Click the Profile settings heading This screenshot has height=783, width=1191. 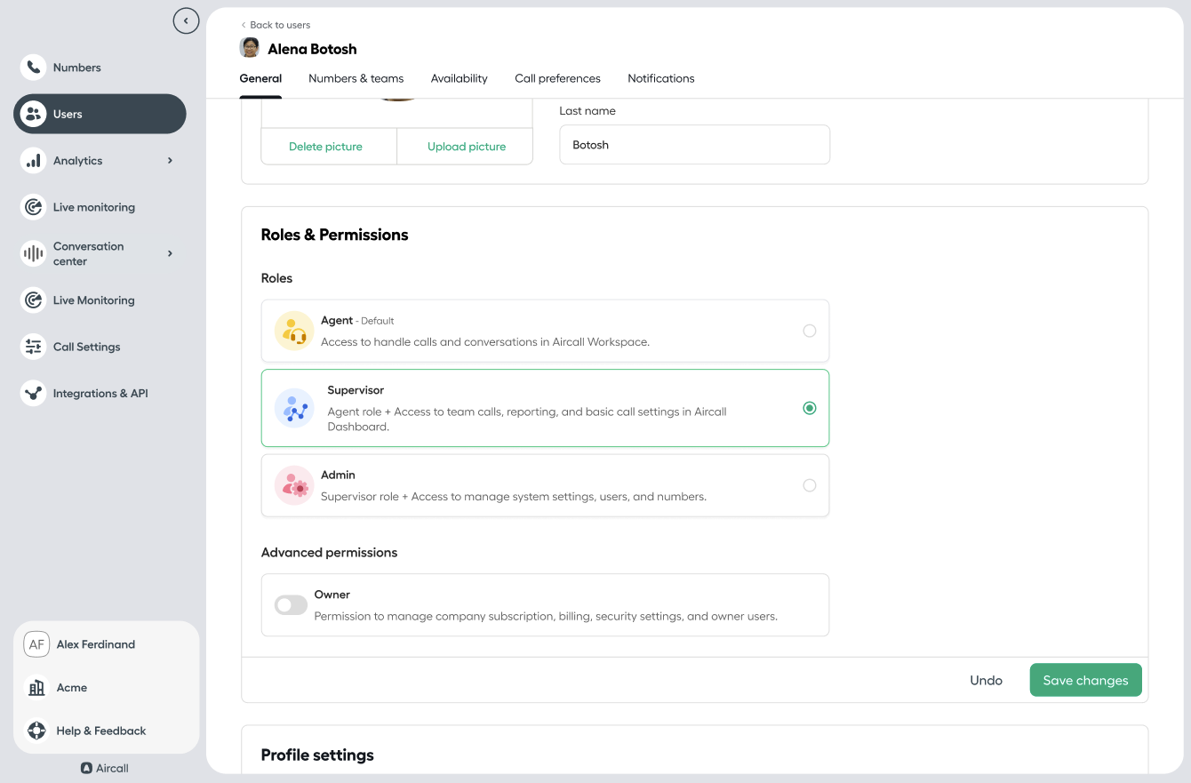317,755
